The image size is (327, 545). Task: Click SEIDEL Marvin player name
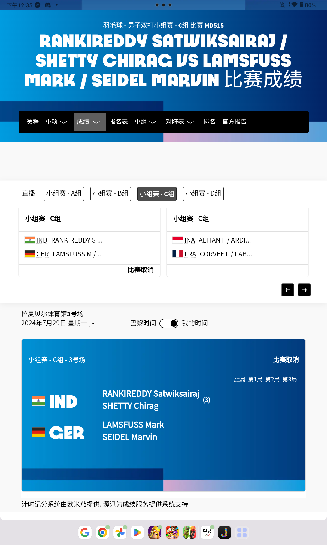coord(130,437)
